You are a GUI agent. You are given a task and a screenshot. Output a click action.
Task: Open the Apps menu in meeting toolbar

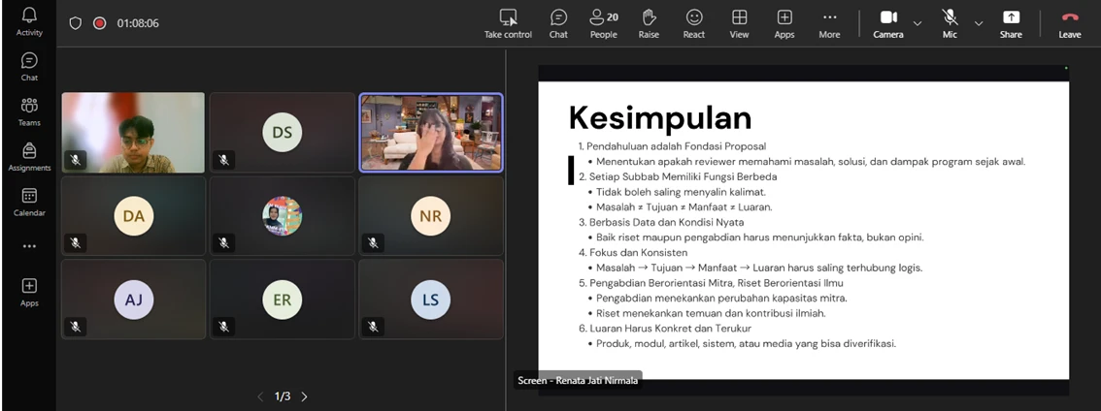click(784, 23)
